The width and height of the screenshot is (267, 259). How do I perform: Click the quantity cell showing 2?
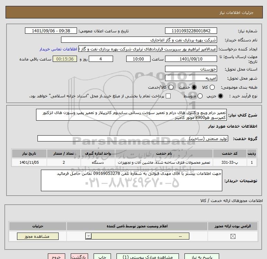[64, 162]
